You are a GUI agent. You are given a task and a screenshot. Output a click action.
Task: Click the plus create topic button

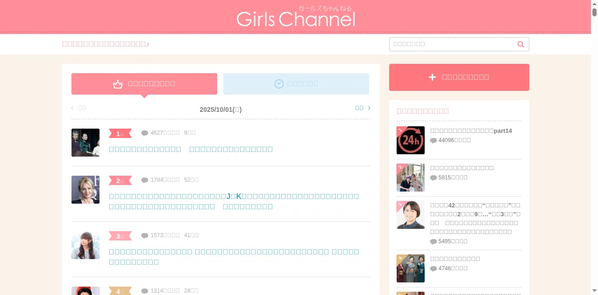[459, 77]
